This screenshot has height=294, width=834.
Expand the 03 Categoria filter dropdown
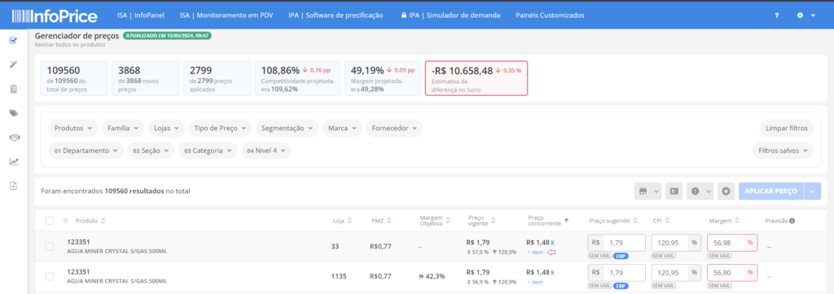click(208, 151)
